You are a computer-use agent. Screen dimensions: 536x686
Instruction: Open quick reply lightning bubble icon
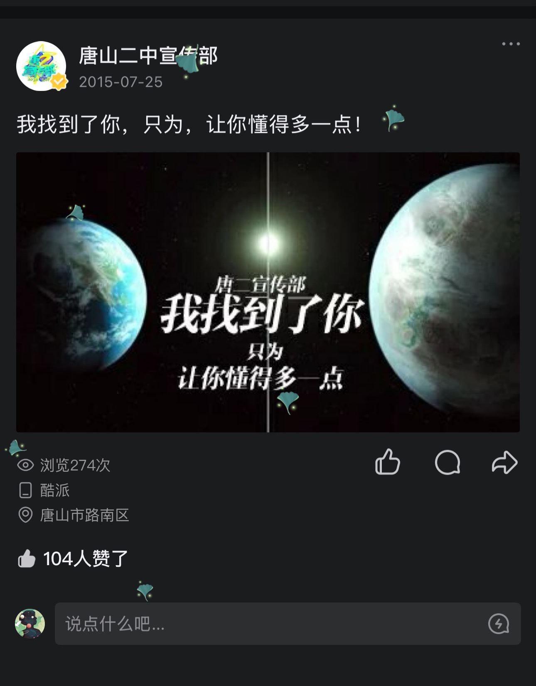click(x=499, y=624)
